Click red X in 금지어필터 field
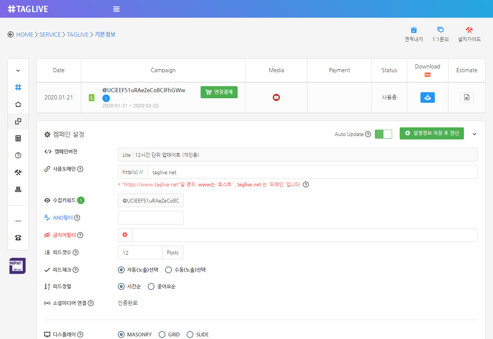Image resolution: width=493 pixels, height=339 pixels. point(125,235)
